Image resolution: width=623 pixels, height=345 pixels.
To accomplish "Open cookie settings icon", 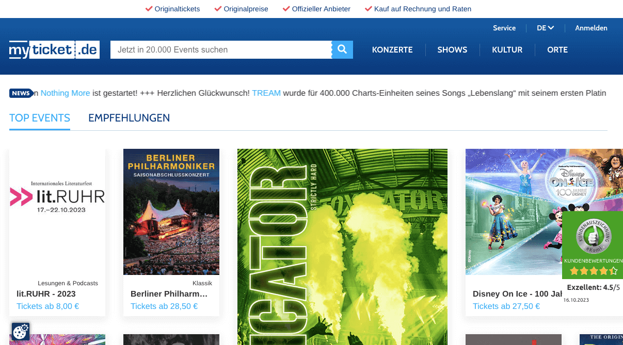I will [21, 332].
